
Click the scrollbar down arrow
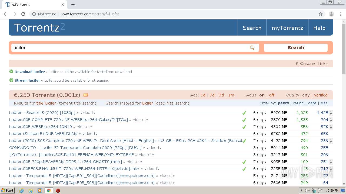[344, 184]
